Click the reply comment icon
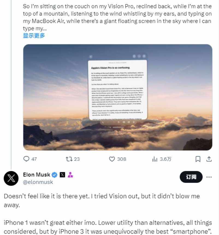Screen dimensions: 219x235 (26, 159)
